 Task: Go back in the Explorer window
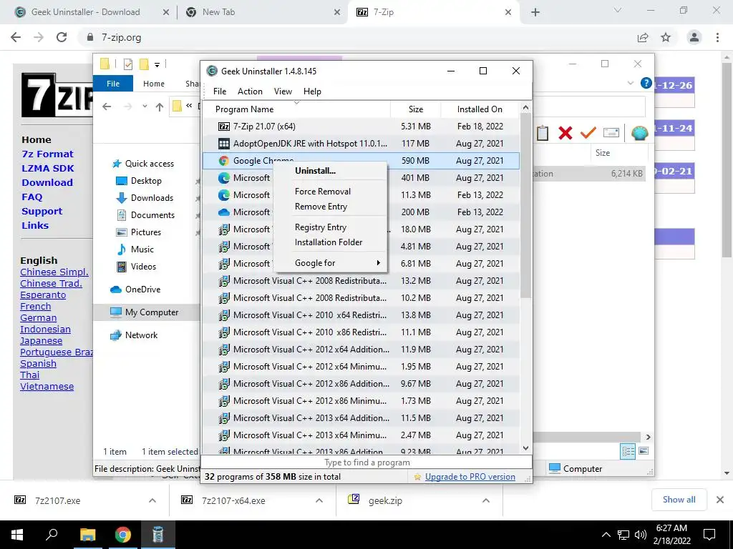pos(107,107)
